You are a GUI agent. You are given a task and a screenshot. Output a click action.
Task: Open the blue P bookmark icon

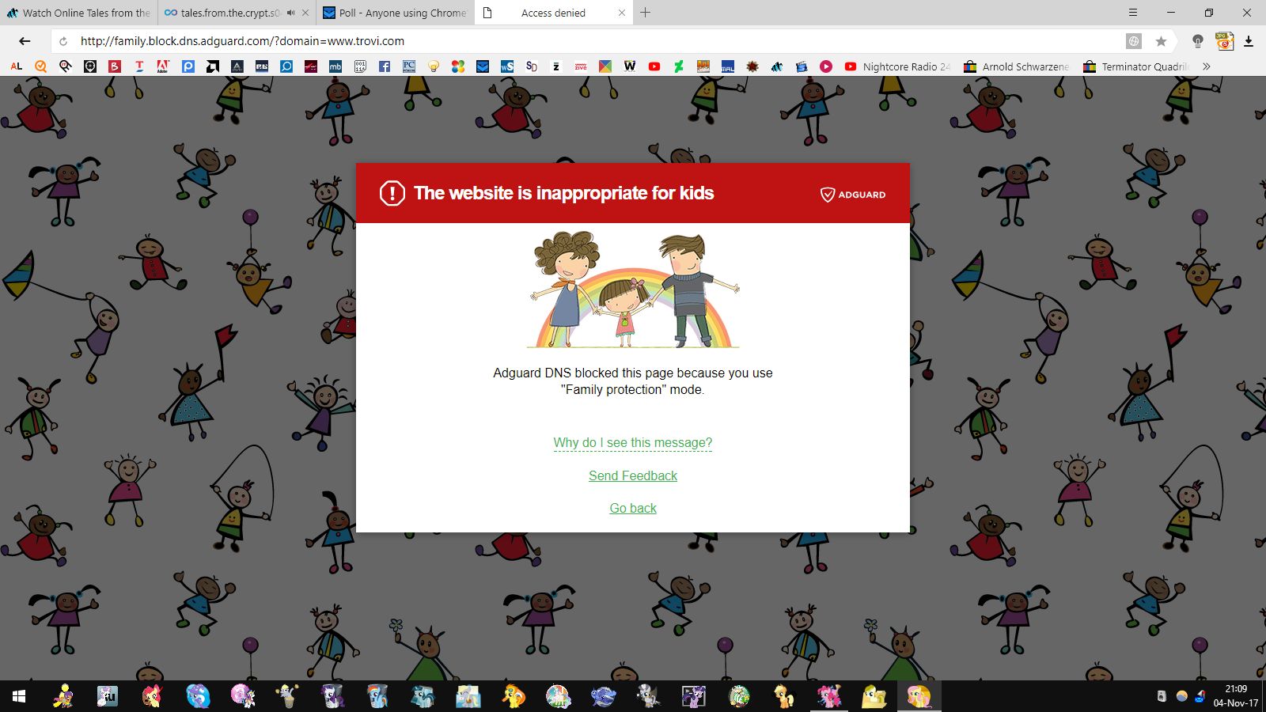point(188,66)
